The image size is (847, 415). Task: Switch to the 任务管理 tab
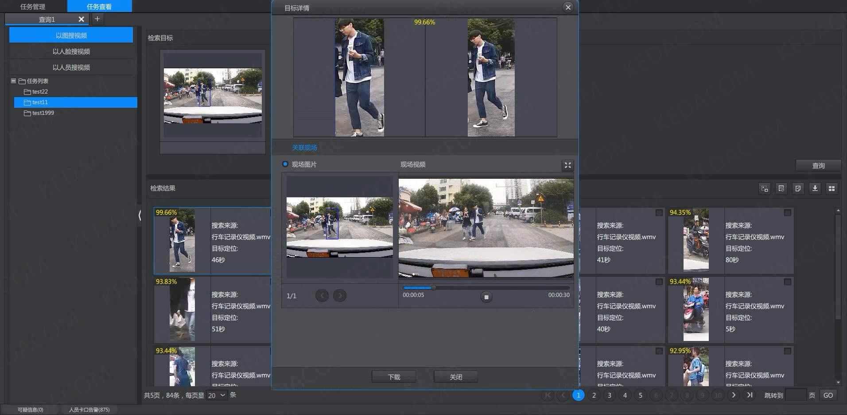(33, 7)
